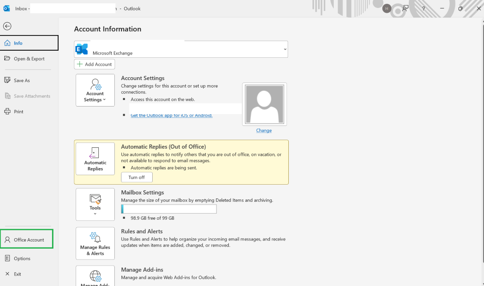
Task: Open Get the Outlook app for iOS link
Action: [x=171, y=116]
